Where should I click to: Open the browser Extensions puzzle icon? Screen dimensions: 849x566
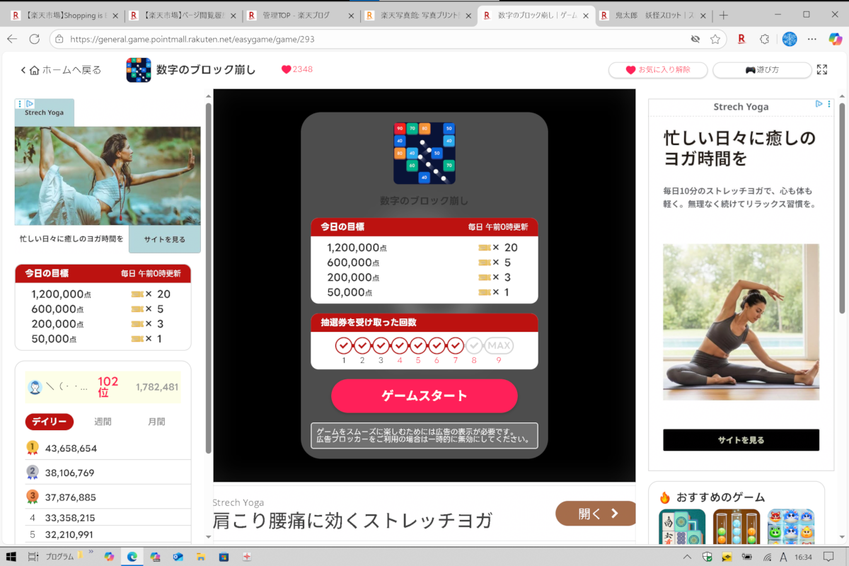pyautogui.click(x=765, y=39)
